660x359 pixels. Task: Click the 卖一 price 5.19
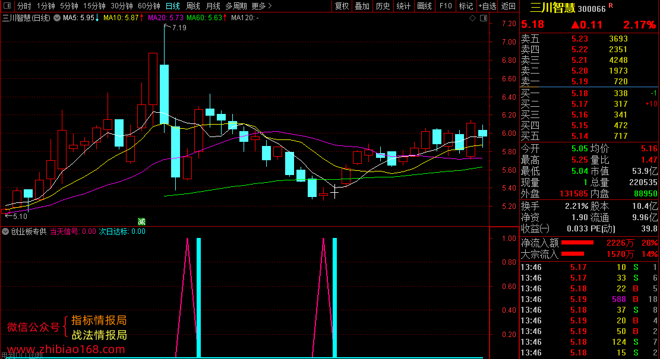(580, 81)
